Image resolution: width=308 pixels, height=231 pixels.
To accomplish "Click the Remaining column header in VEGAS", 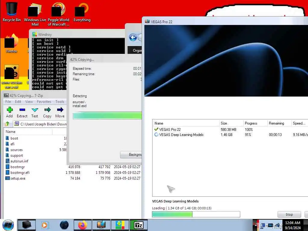I will (279, 123).
